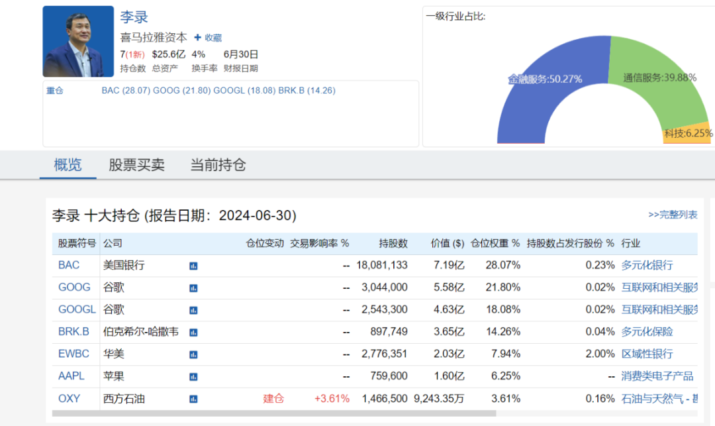
Task: Open the >>完整列表 full list link
Action: pyautogui.click(x=672, y=215)
